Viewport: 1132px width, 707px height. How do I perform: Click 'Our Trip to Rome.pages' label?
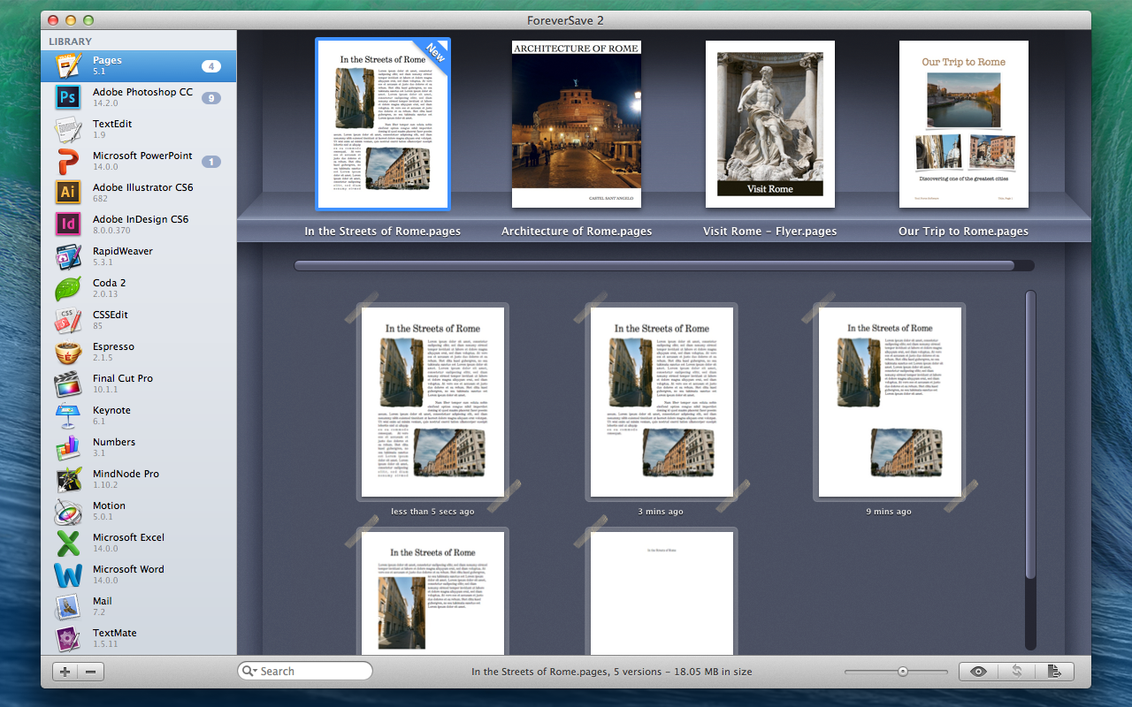tap(964, 232)
